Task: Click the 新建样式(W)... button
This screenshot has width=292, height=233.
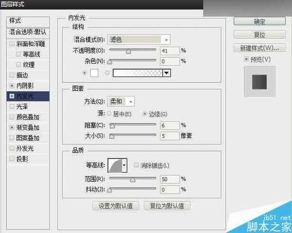Action: click(x=259, y=48)
